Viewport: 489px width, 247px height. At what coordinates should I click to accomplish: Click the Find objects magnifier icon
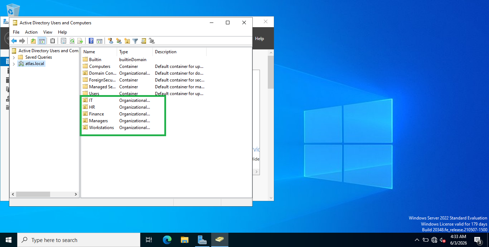tap(144, 41)
